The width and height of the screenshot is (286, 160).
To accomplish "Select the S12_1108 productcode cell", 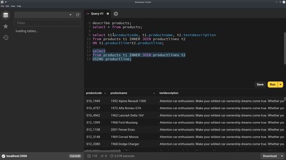I will (x=93, y=129).
